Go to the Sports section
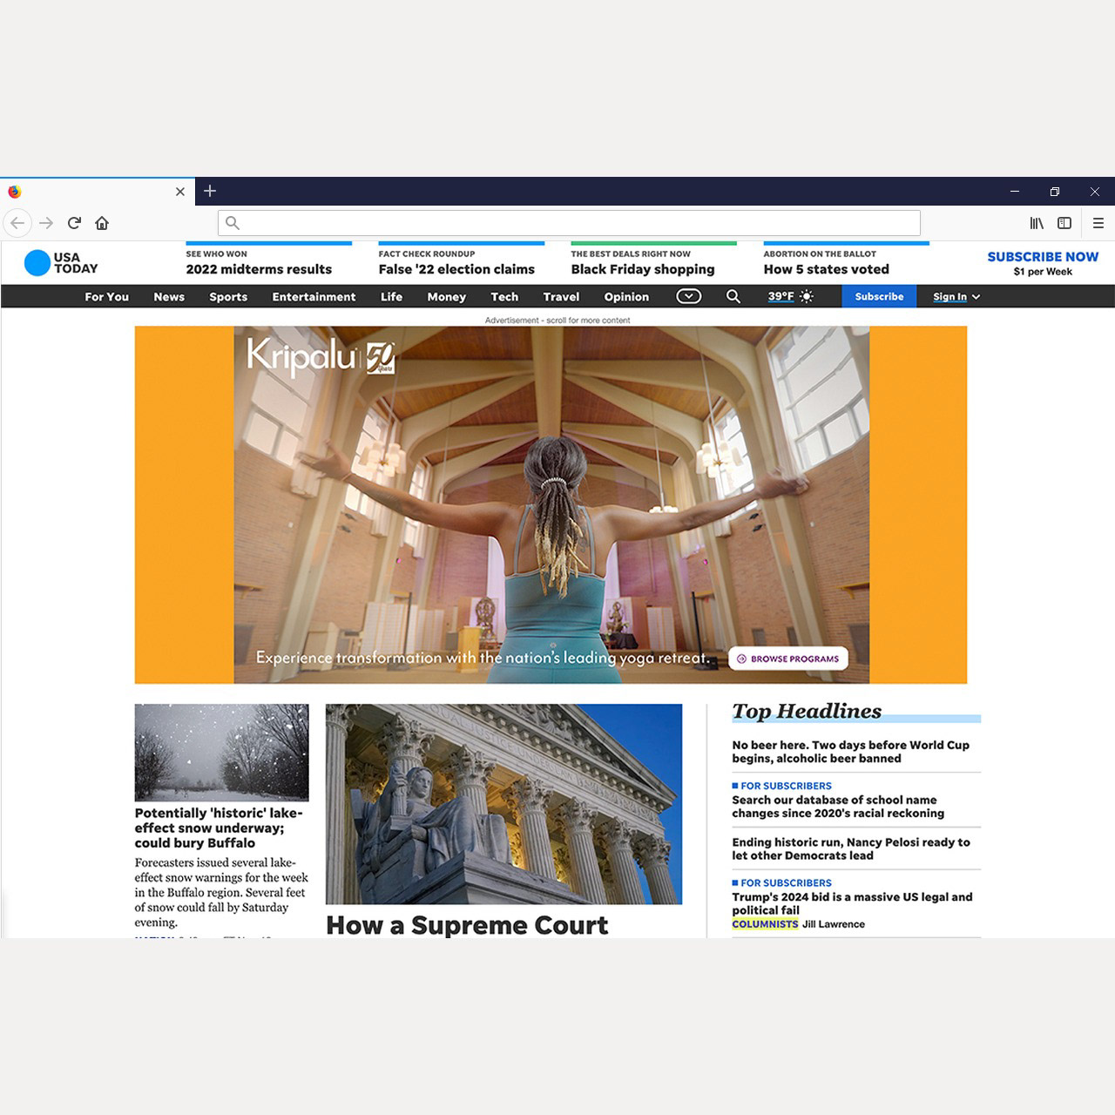1115x1115 pixels. pyautogui.click(x=228, y=296)
